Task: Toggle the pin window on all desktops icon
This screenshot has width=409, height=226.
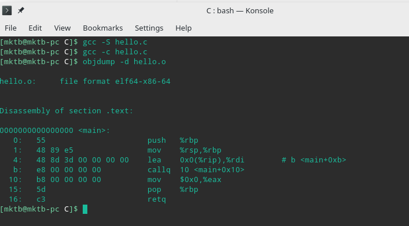Action: 21,10
